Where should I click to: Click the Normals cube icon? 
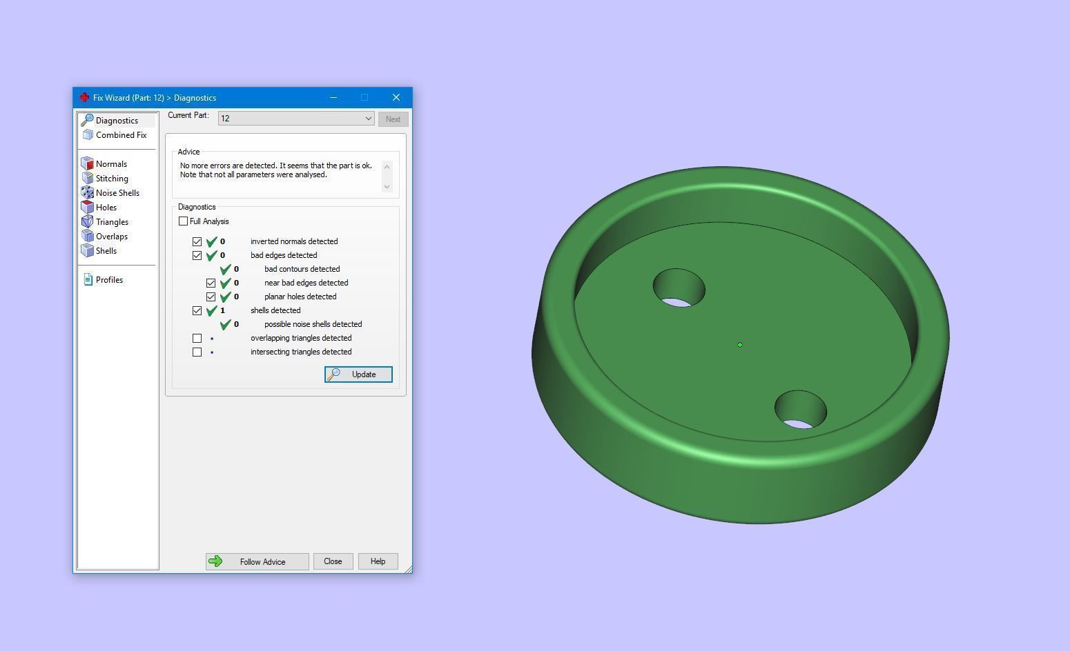(87, 164)
